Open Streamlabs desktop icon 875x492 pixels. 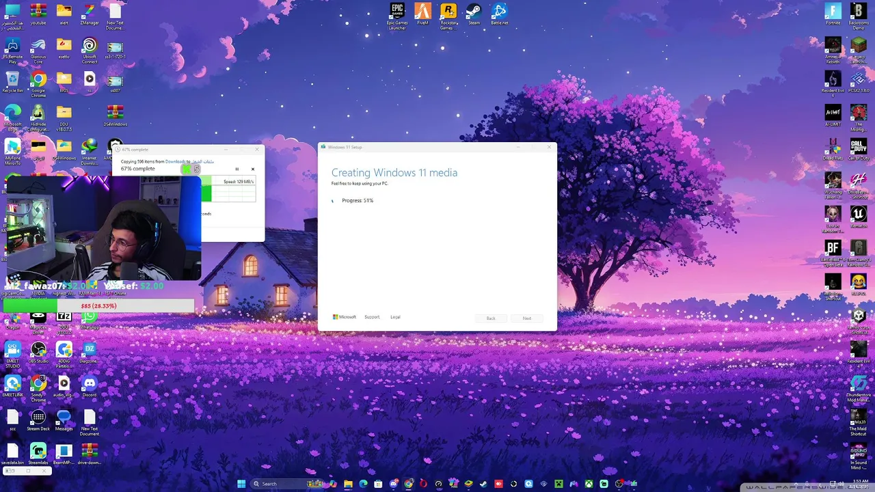pyautogui.click(x=38, y=454)
